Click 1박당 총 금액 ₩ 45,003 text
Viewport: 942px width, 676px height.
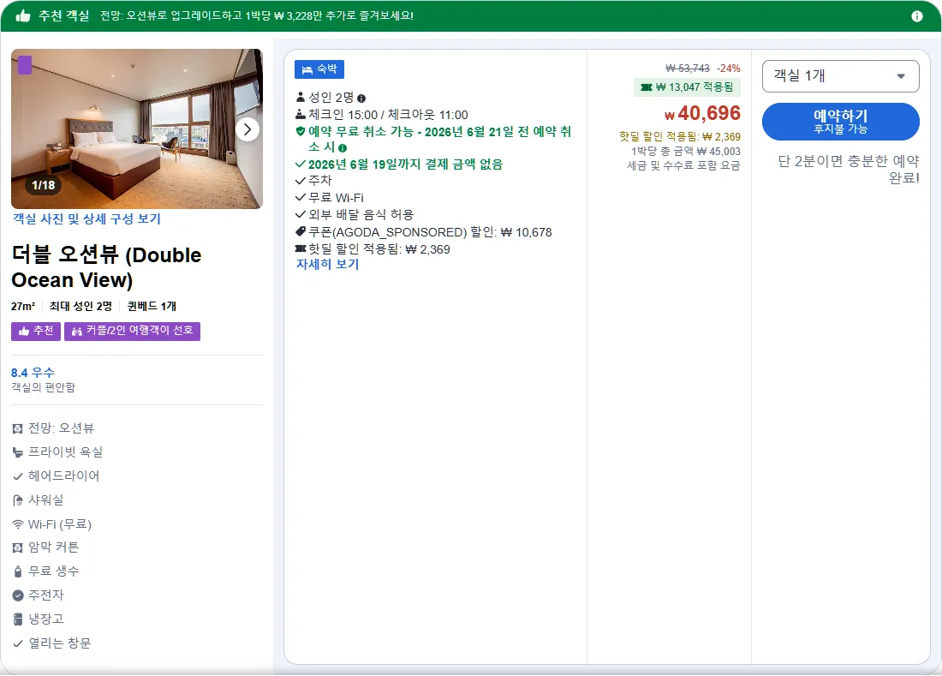point(685,152)
